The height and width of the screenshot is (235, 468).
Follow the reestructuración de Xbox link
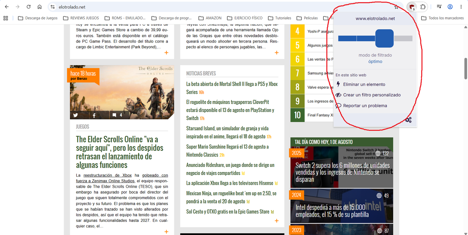tap(108, 175)
